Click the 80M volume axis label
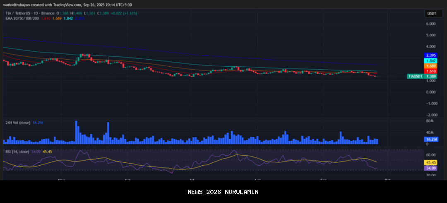447x203 pixels. pos(430,121)
